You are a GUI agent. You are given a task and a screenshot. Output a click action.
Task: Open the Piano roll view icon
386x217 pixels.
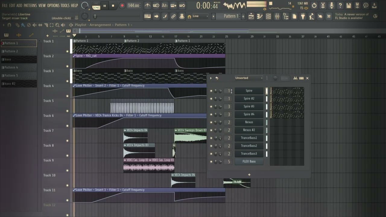tap(260, 17)
